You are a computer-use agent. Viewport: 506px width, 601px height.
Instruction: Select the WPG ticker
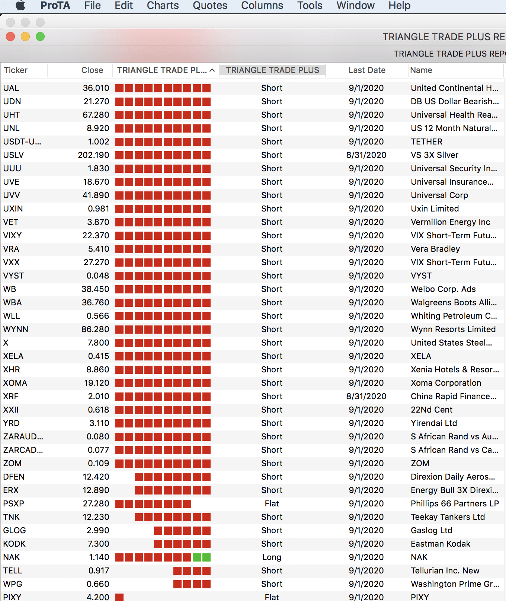point(13,584)
